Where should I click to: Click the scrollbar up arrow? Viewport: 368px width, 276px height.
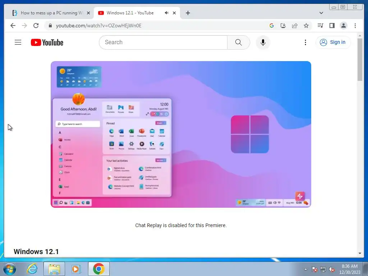click(360, 36)
